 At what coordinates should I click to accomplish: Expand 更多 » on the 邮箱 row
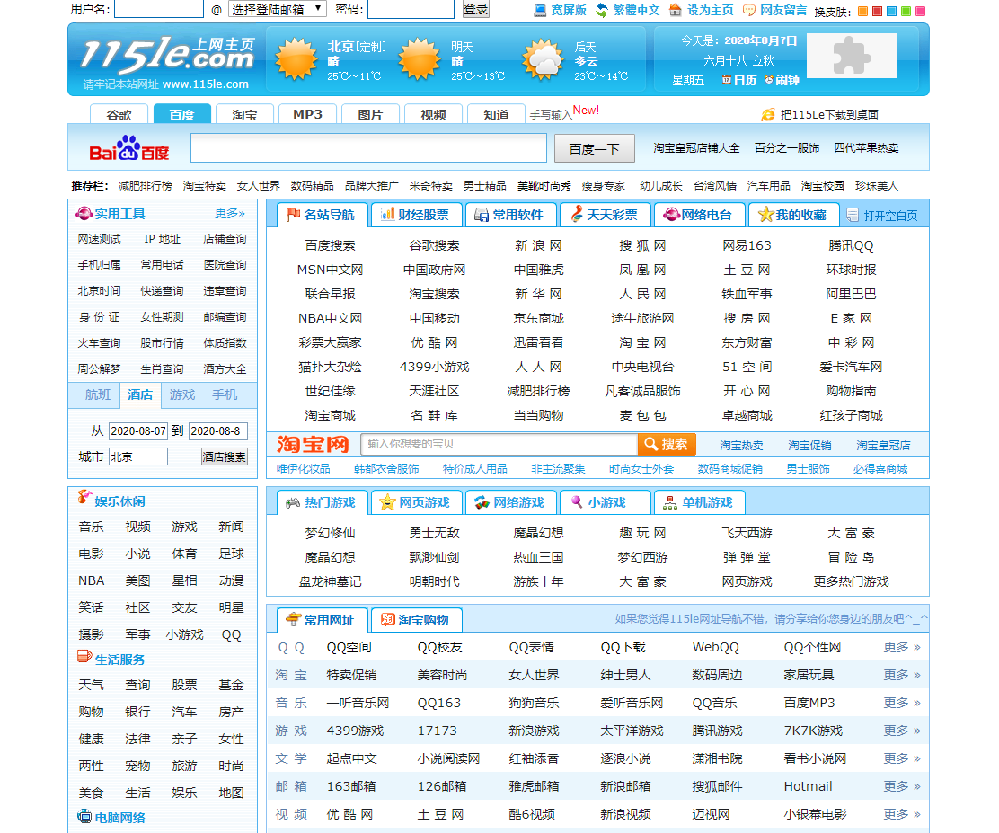pyautogui.click(x=902, y=786)
